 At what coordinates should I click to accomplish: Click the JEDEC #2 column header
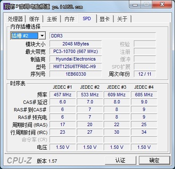[90, 87]
